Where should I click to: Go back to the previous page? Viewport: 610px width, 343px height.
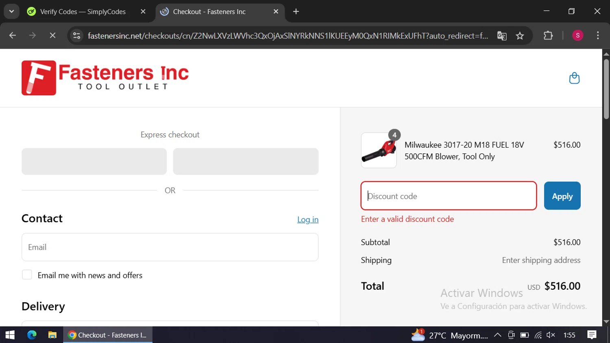click(13, 36)
